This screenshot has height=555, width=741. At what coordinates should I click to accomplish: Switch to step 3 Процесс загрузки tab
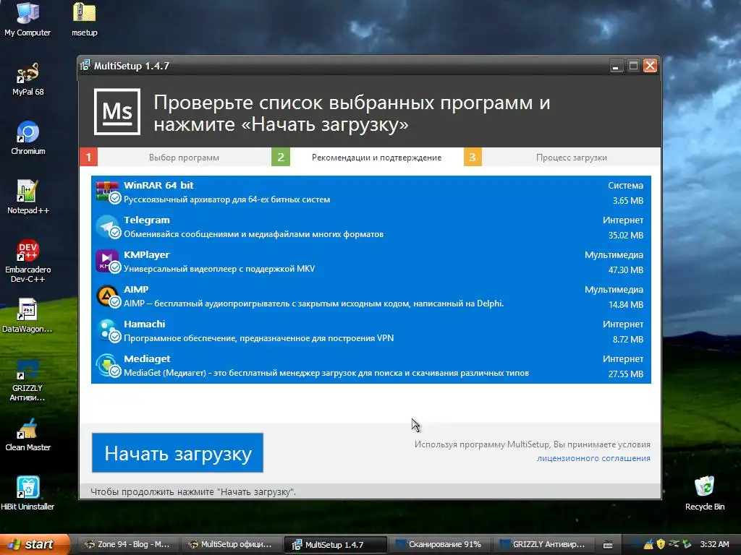562,157
